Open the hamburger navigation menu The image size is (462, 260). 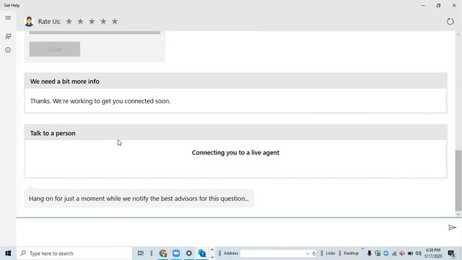click(x=8, y=17)
